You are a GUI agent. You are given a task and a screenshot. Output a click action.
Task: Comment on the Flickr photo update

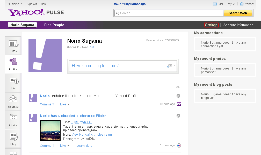click(x=47, y=146)
